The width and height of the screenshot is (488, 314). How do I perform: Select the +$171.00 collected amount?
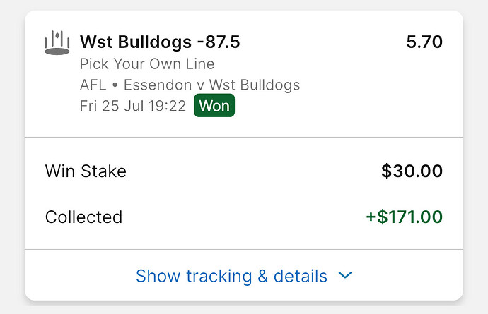pyautogui.click(x=405, y=217)
